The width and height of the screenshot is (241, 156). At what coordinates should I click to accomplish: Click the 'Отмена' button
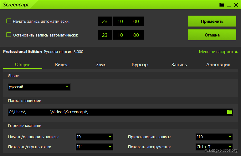(212, 35)
